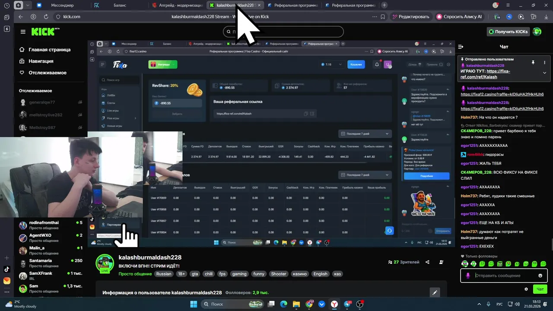Unpin the pinned chat message

(533, 63)
